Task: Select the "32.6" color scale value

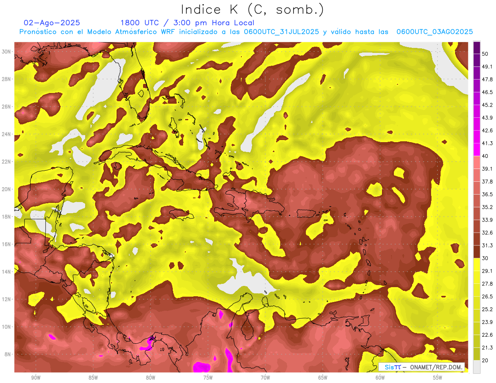Action: 487,233
